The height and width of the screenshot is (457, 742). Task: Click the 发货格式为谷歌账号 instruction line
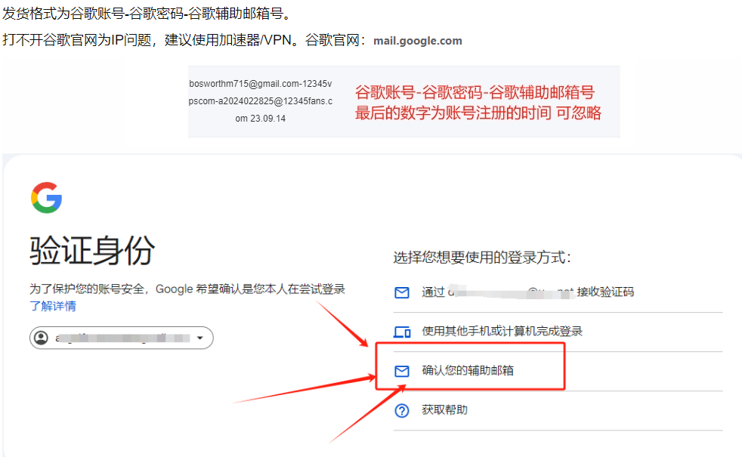(147, 14)
